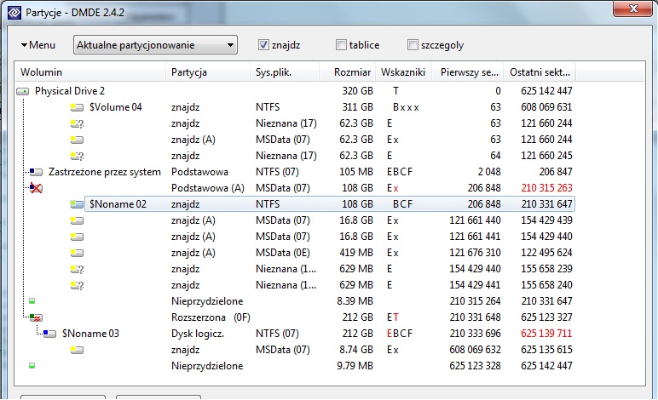
Task: Click the volume icon of the 8.74 GB MSData row
Action: 77,350
